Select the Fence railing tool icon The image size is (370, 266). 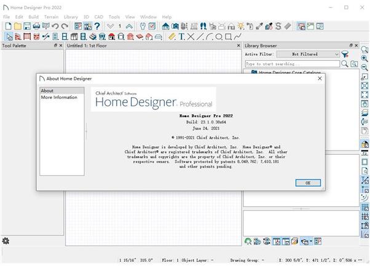[27, 36]
